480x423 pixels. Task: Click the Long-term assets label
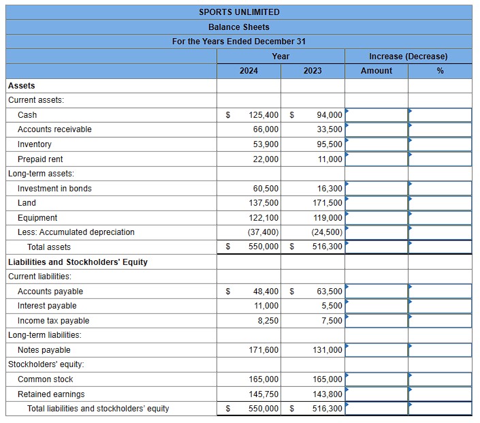coord(41,174)
